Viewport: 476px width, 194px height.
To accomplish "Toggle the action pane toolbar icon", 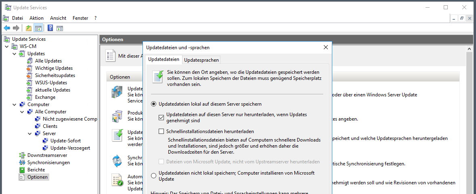I will tap(60, 28).
